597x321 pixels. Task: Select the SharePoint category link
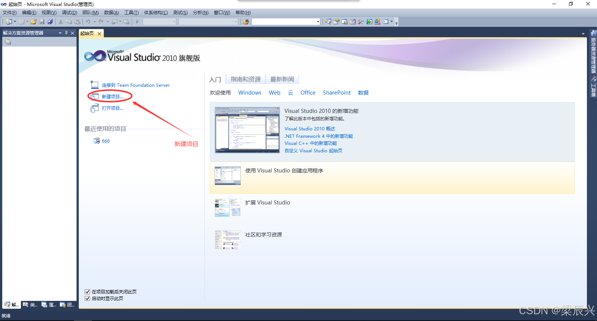pos(337,93)
